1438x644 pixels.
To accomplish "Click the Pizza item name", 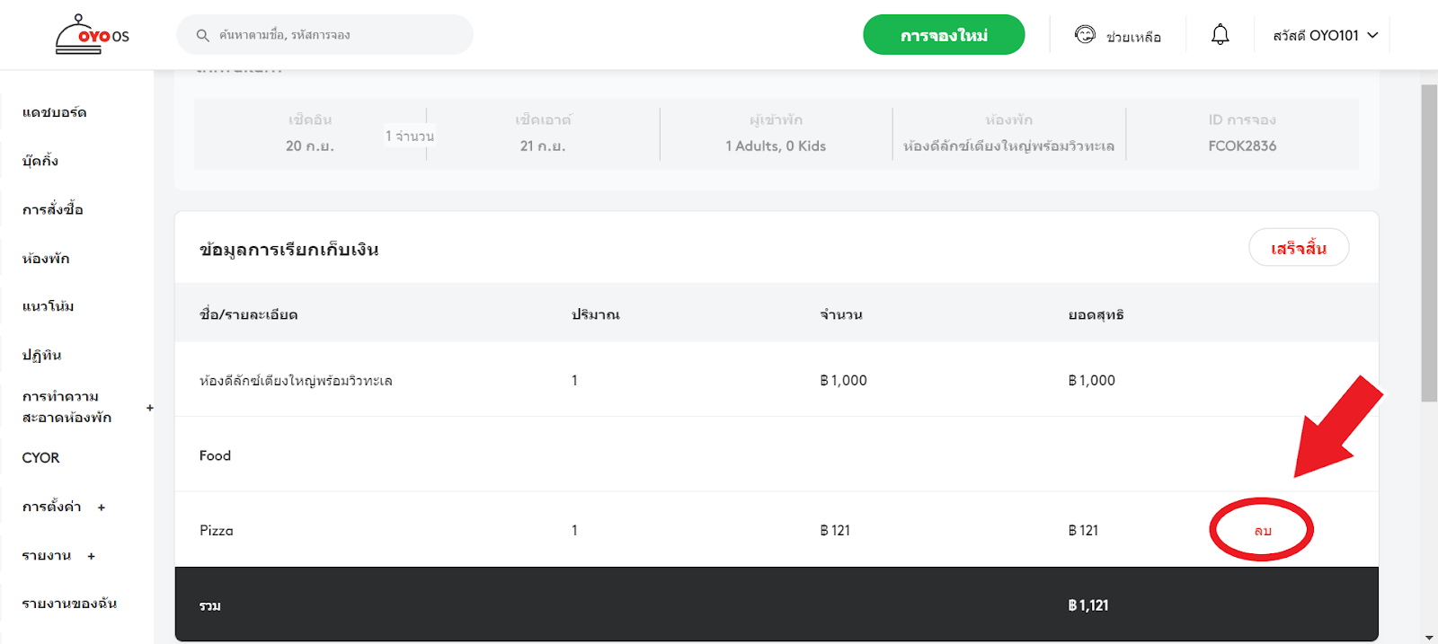I will pos(216,531).
